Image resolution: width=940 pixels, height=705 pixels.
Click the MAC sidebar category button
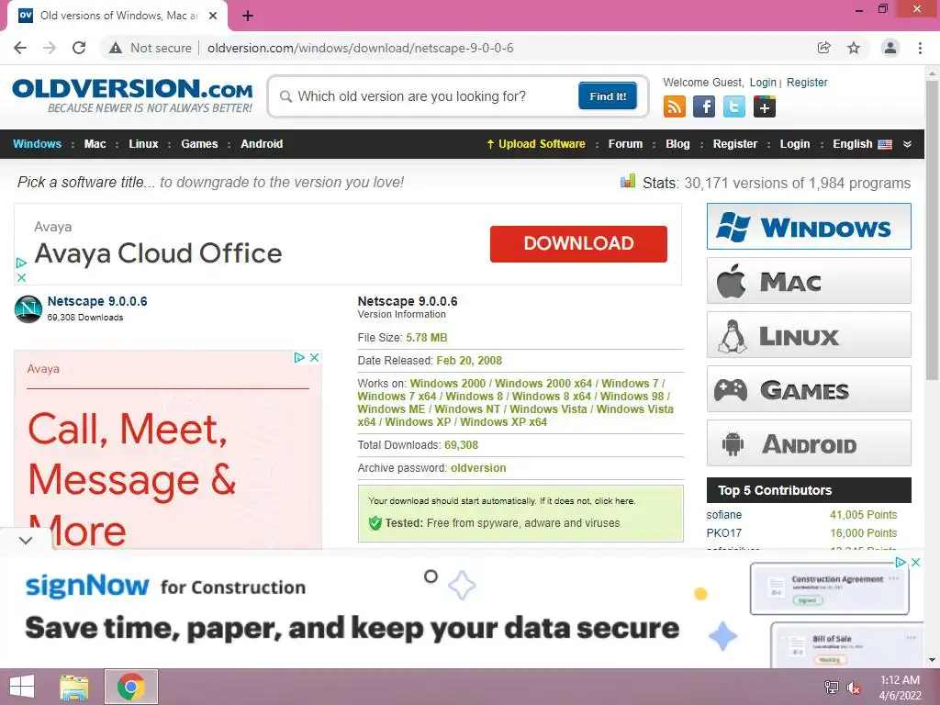[809, 281]
